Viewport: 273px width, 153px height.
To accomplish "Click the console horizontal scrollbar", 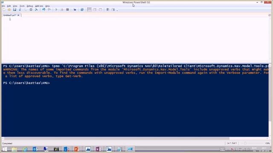I will click(x=116, y=139).
